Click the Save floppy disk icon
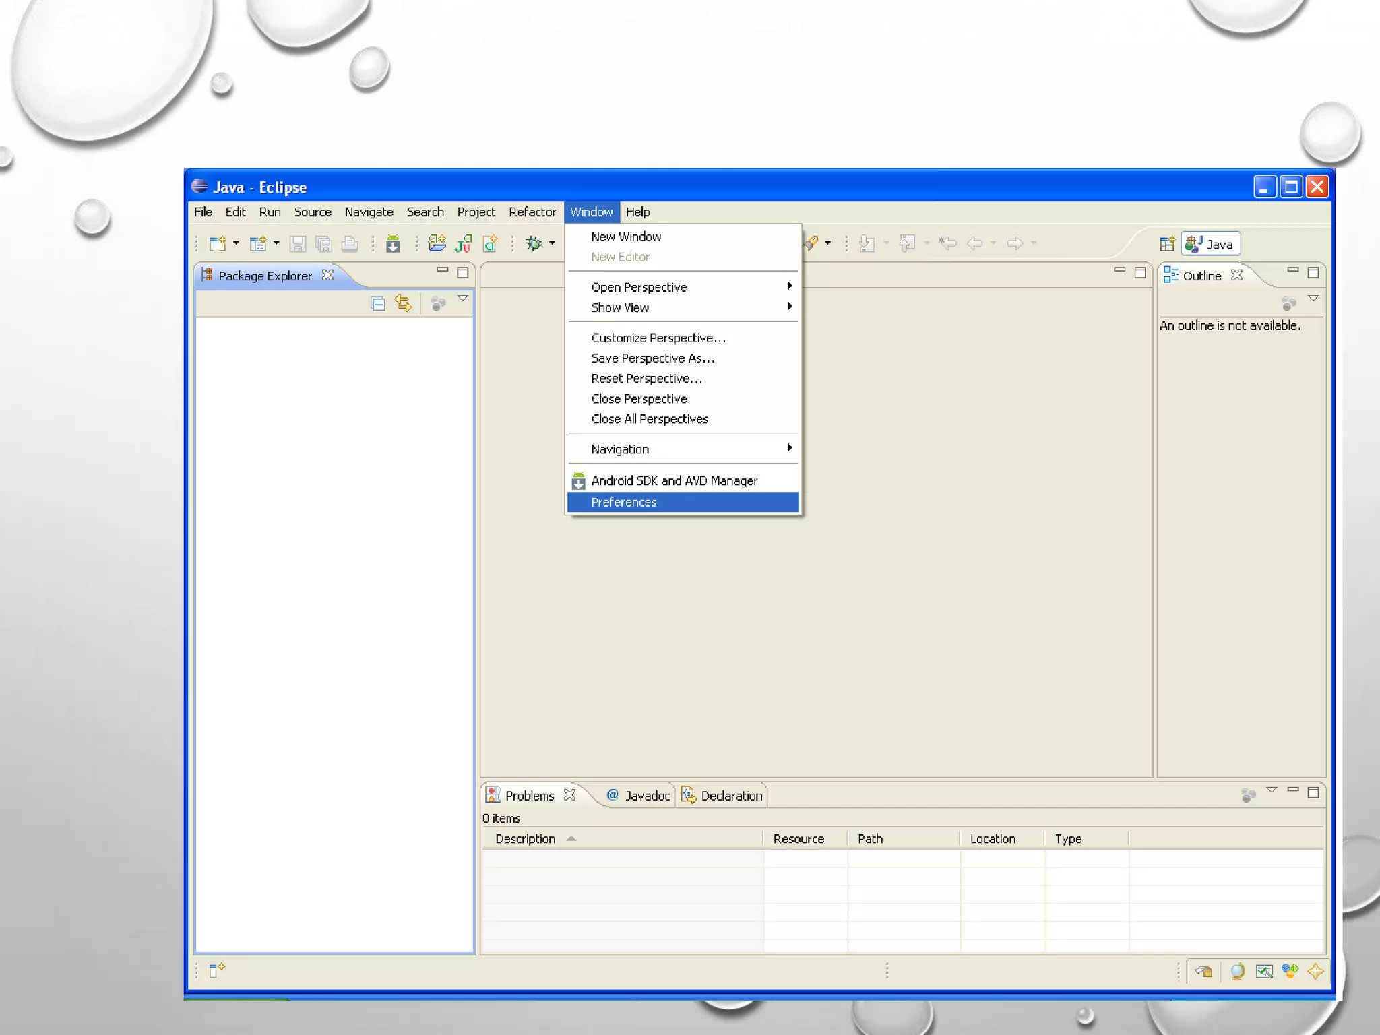 pyautogui.click(x=297, y=243)
